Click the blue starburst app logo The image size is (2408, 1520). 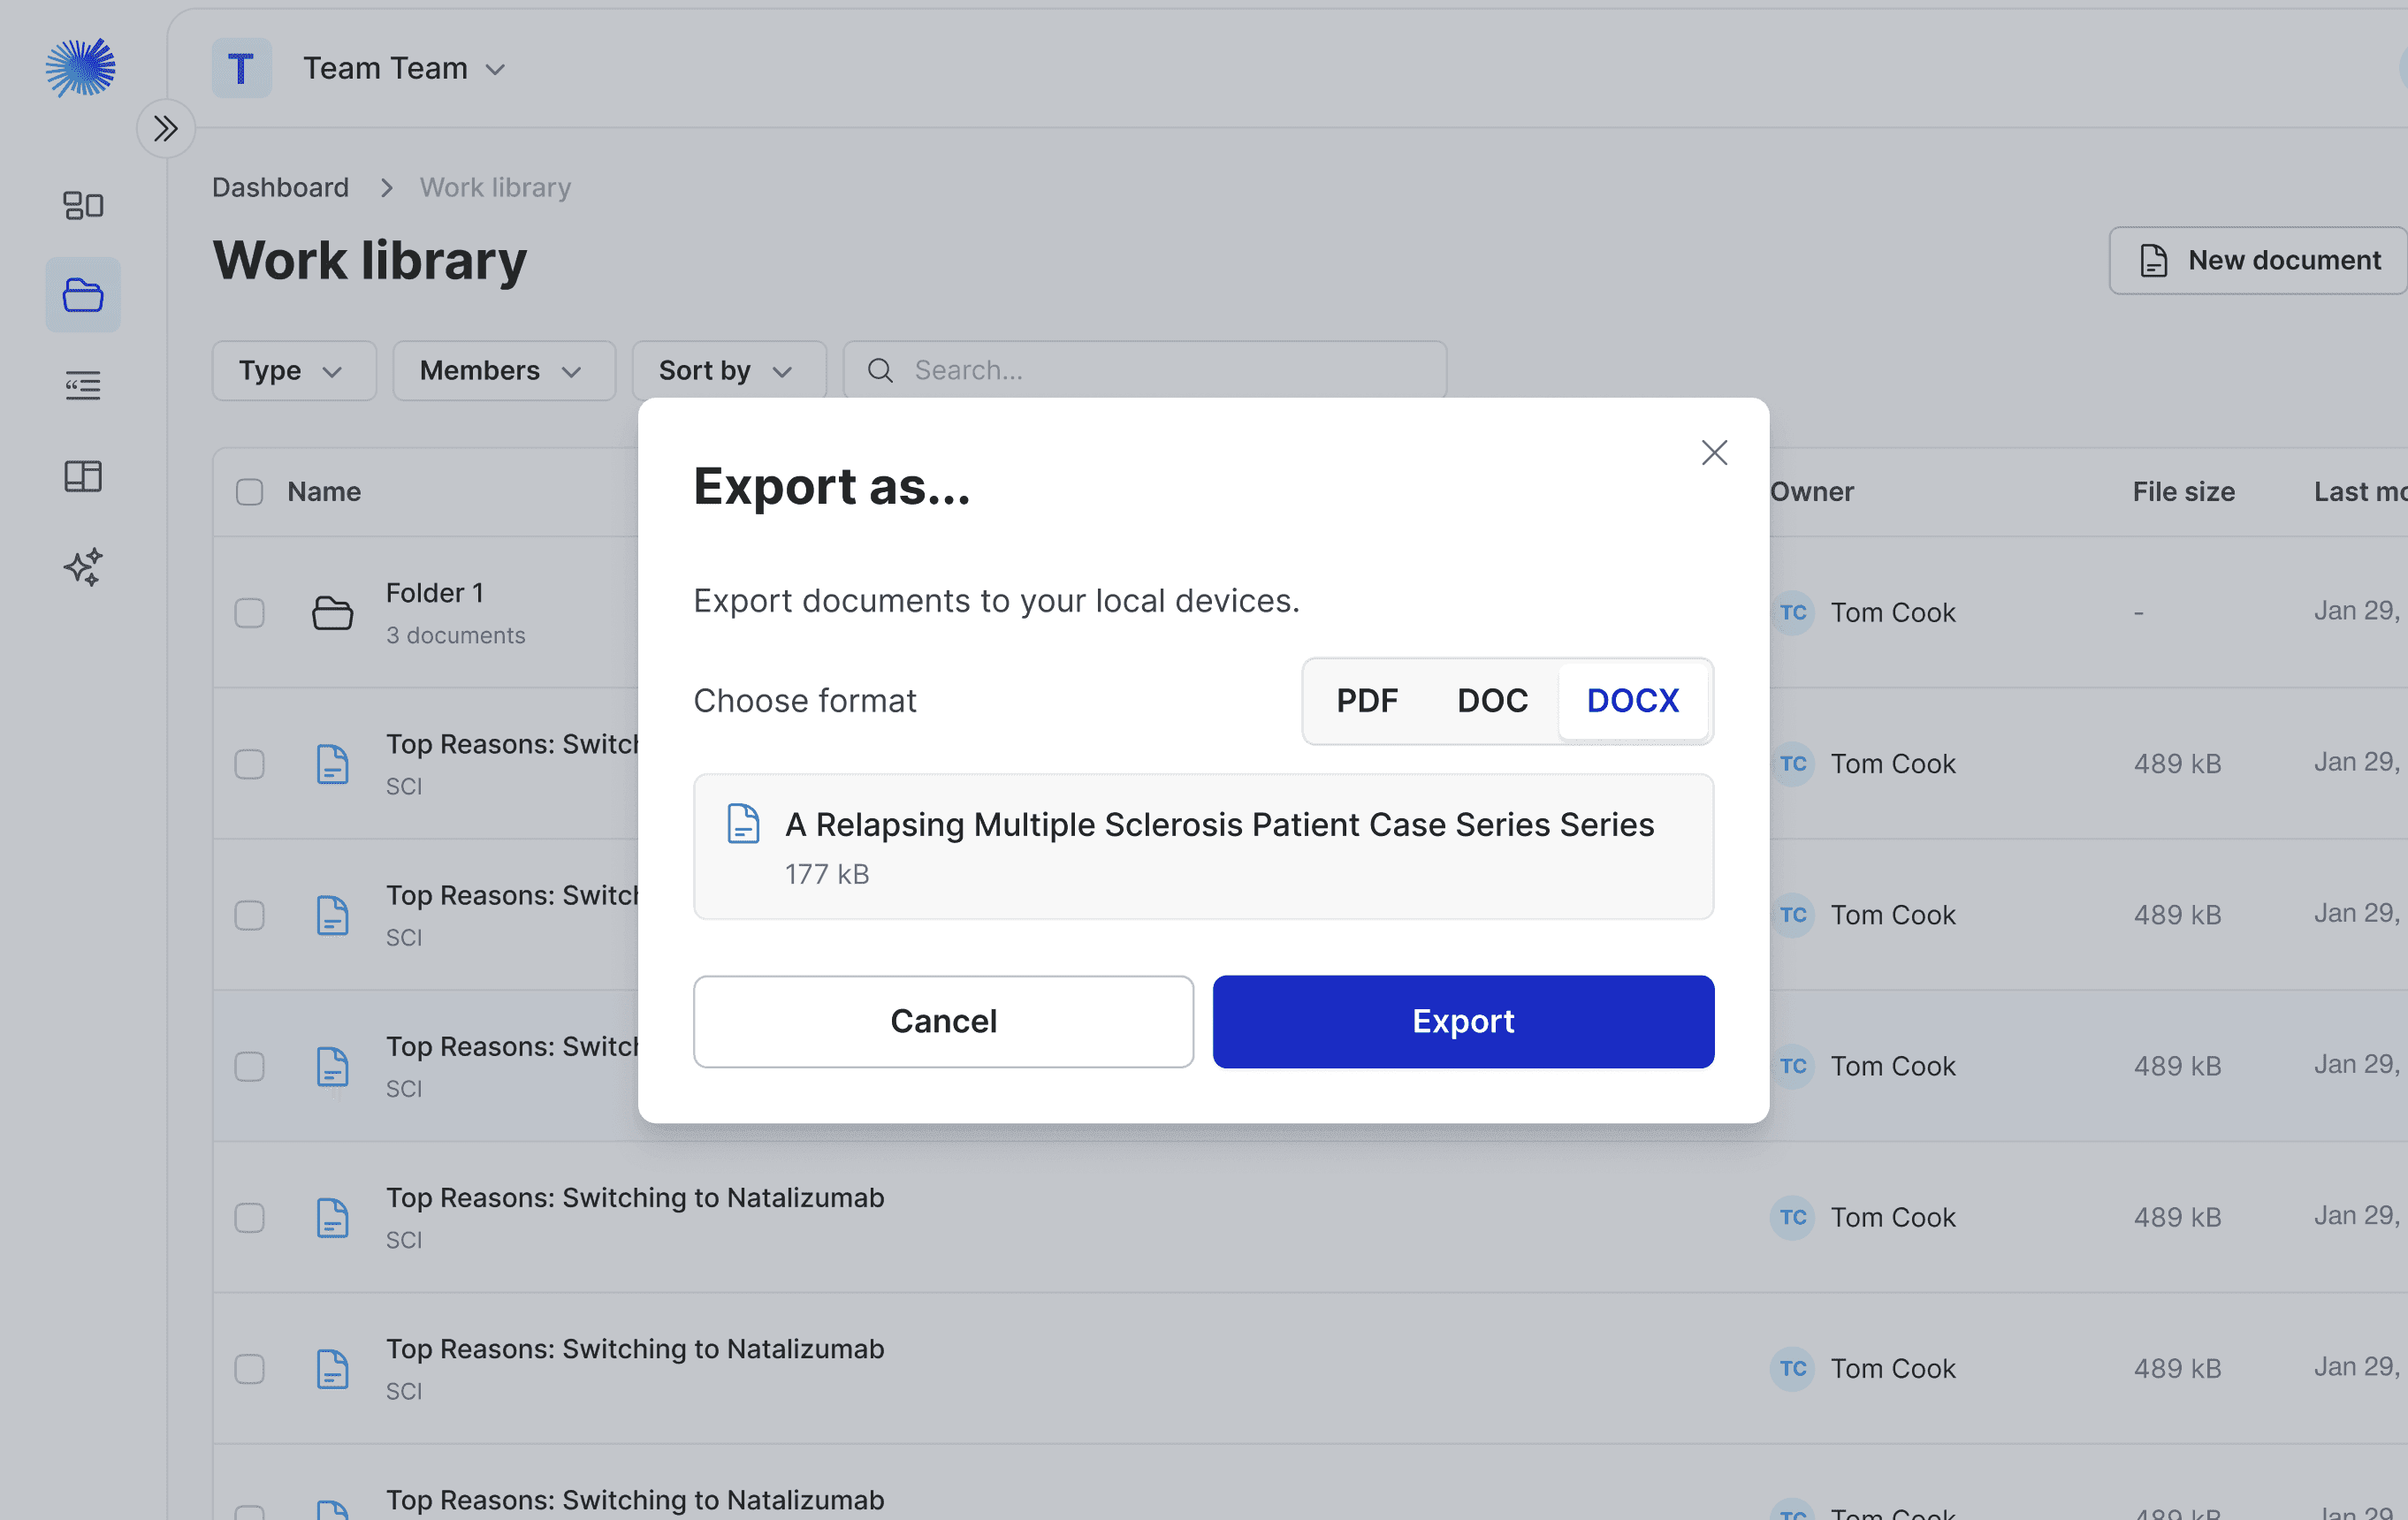point(80,68)
